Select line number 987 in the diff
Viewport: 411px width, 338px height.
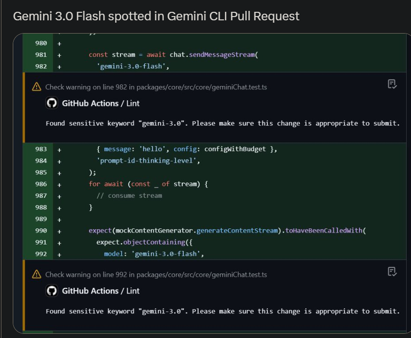click(x=41, y=196)
